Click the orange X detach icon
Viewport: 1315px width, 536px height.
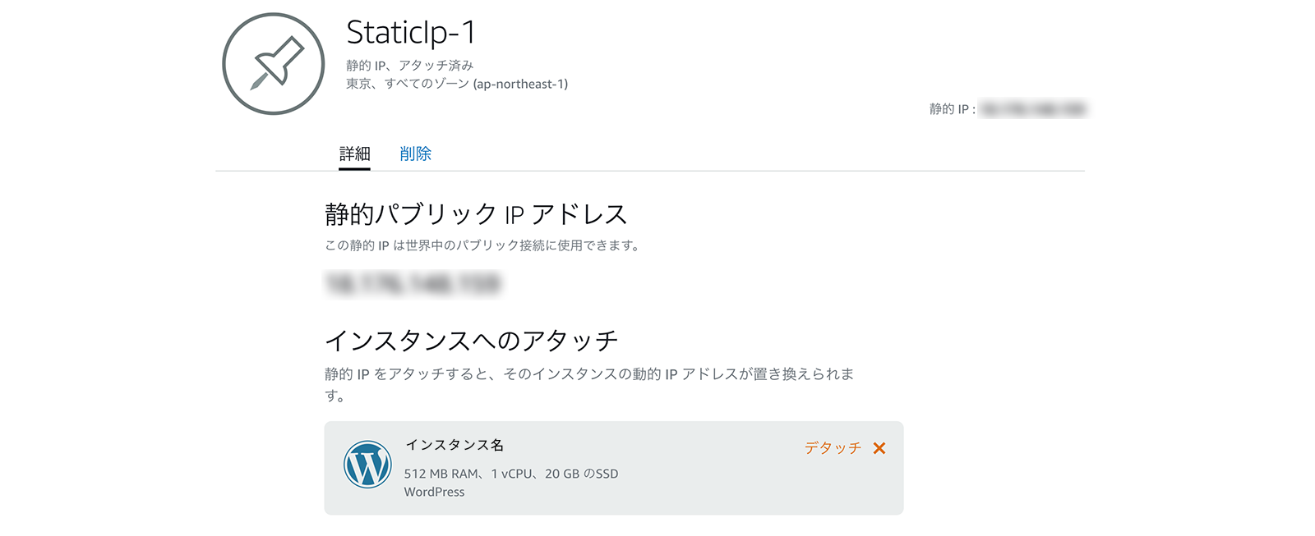pyautogui.click(x=879, y=448)
